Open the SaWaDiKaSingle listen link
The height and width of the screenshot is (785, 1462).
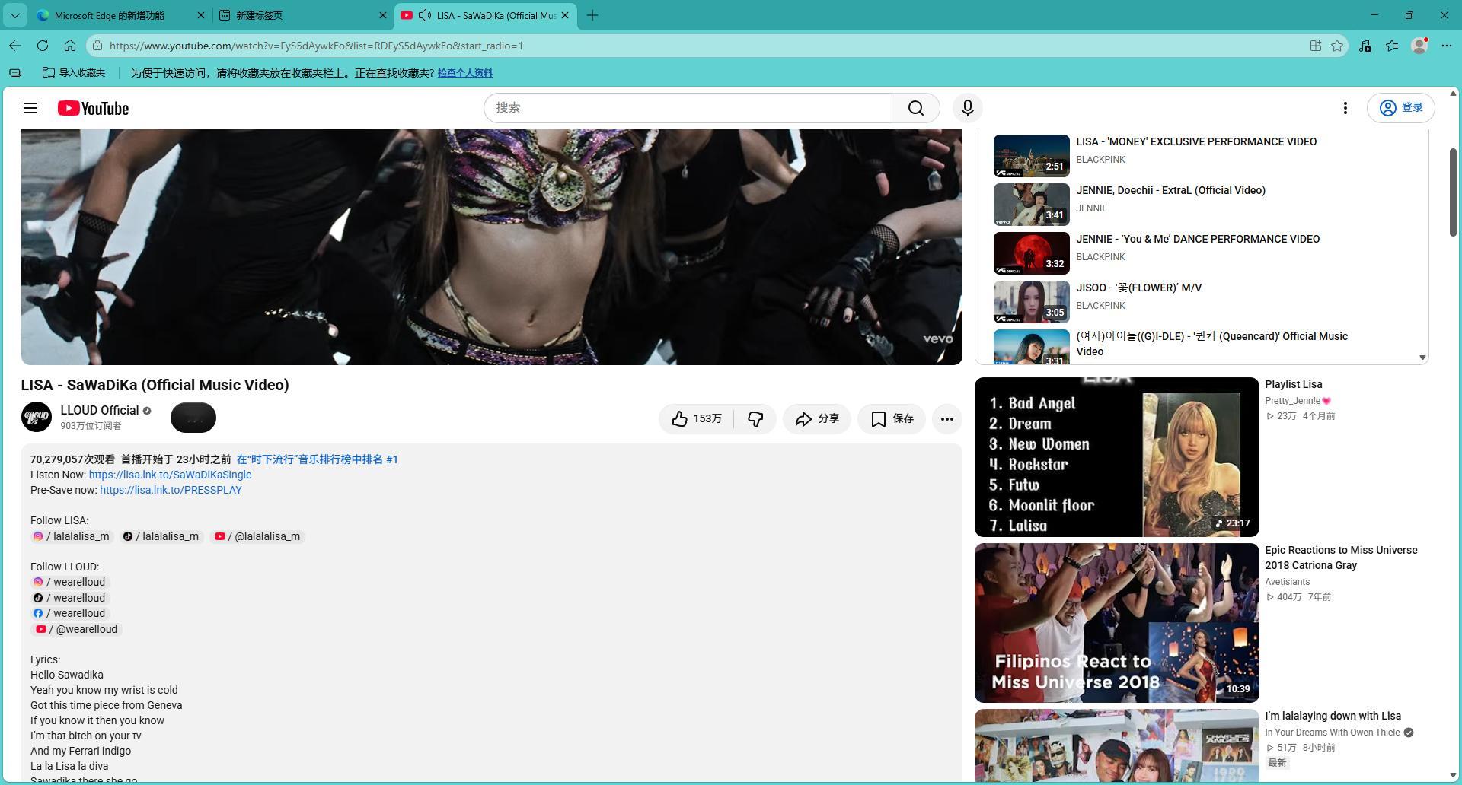click(170, 475)
